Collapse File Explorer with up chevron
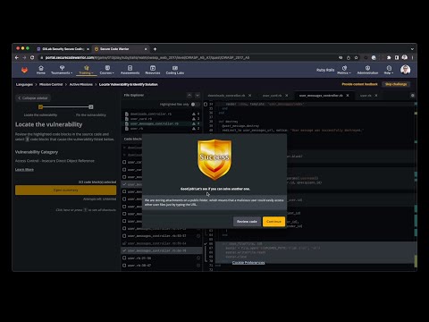 tap(189, 95)
